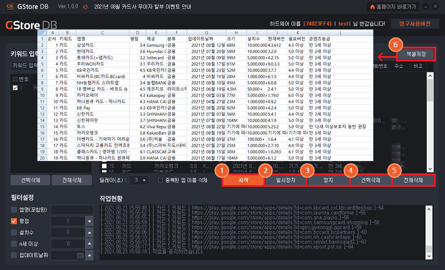Click 전체삭제 under the keyword list
445x270 pixels.
point(72,180)
